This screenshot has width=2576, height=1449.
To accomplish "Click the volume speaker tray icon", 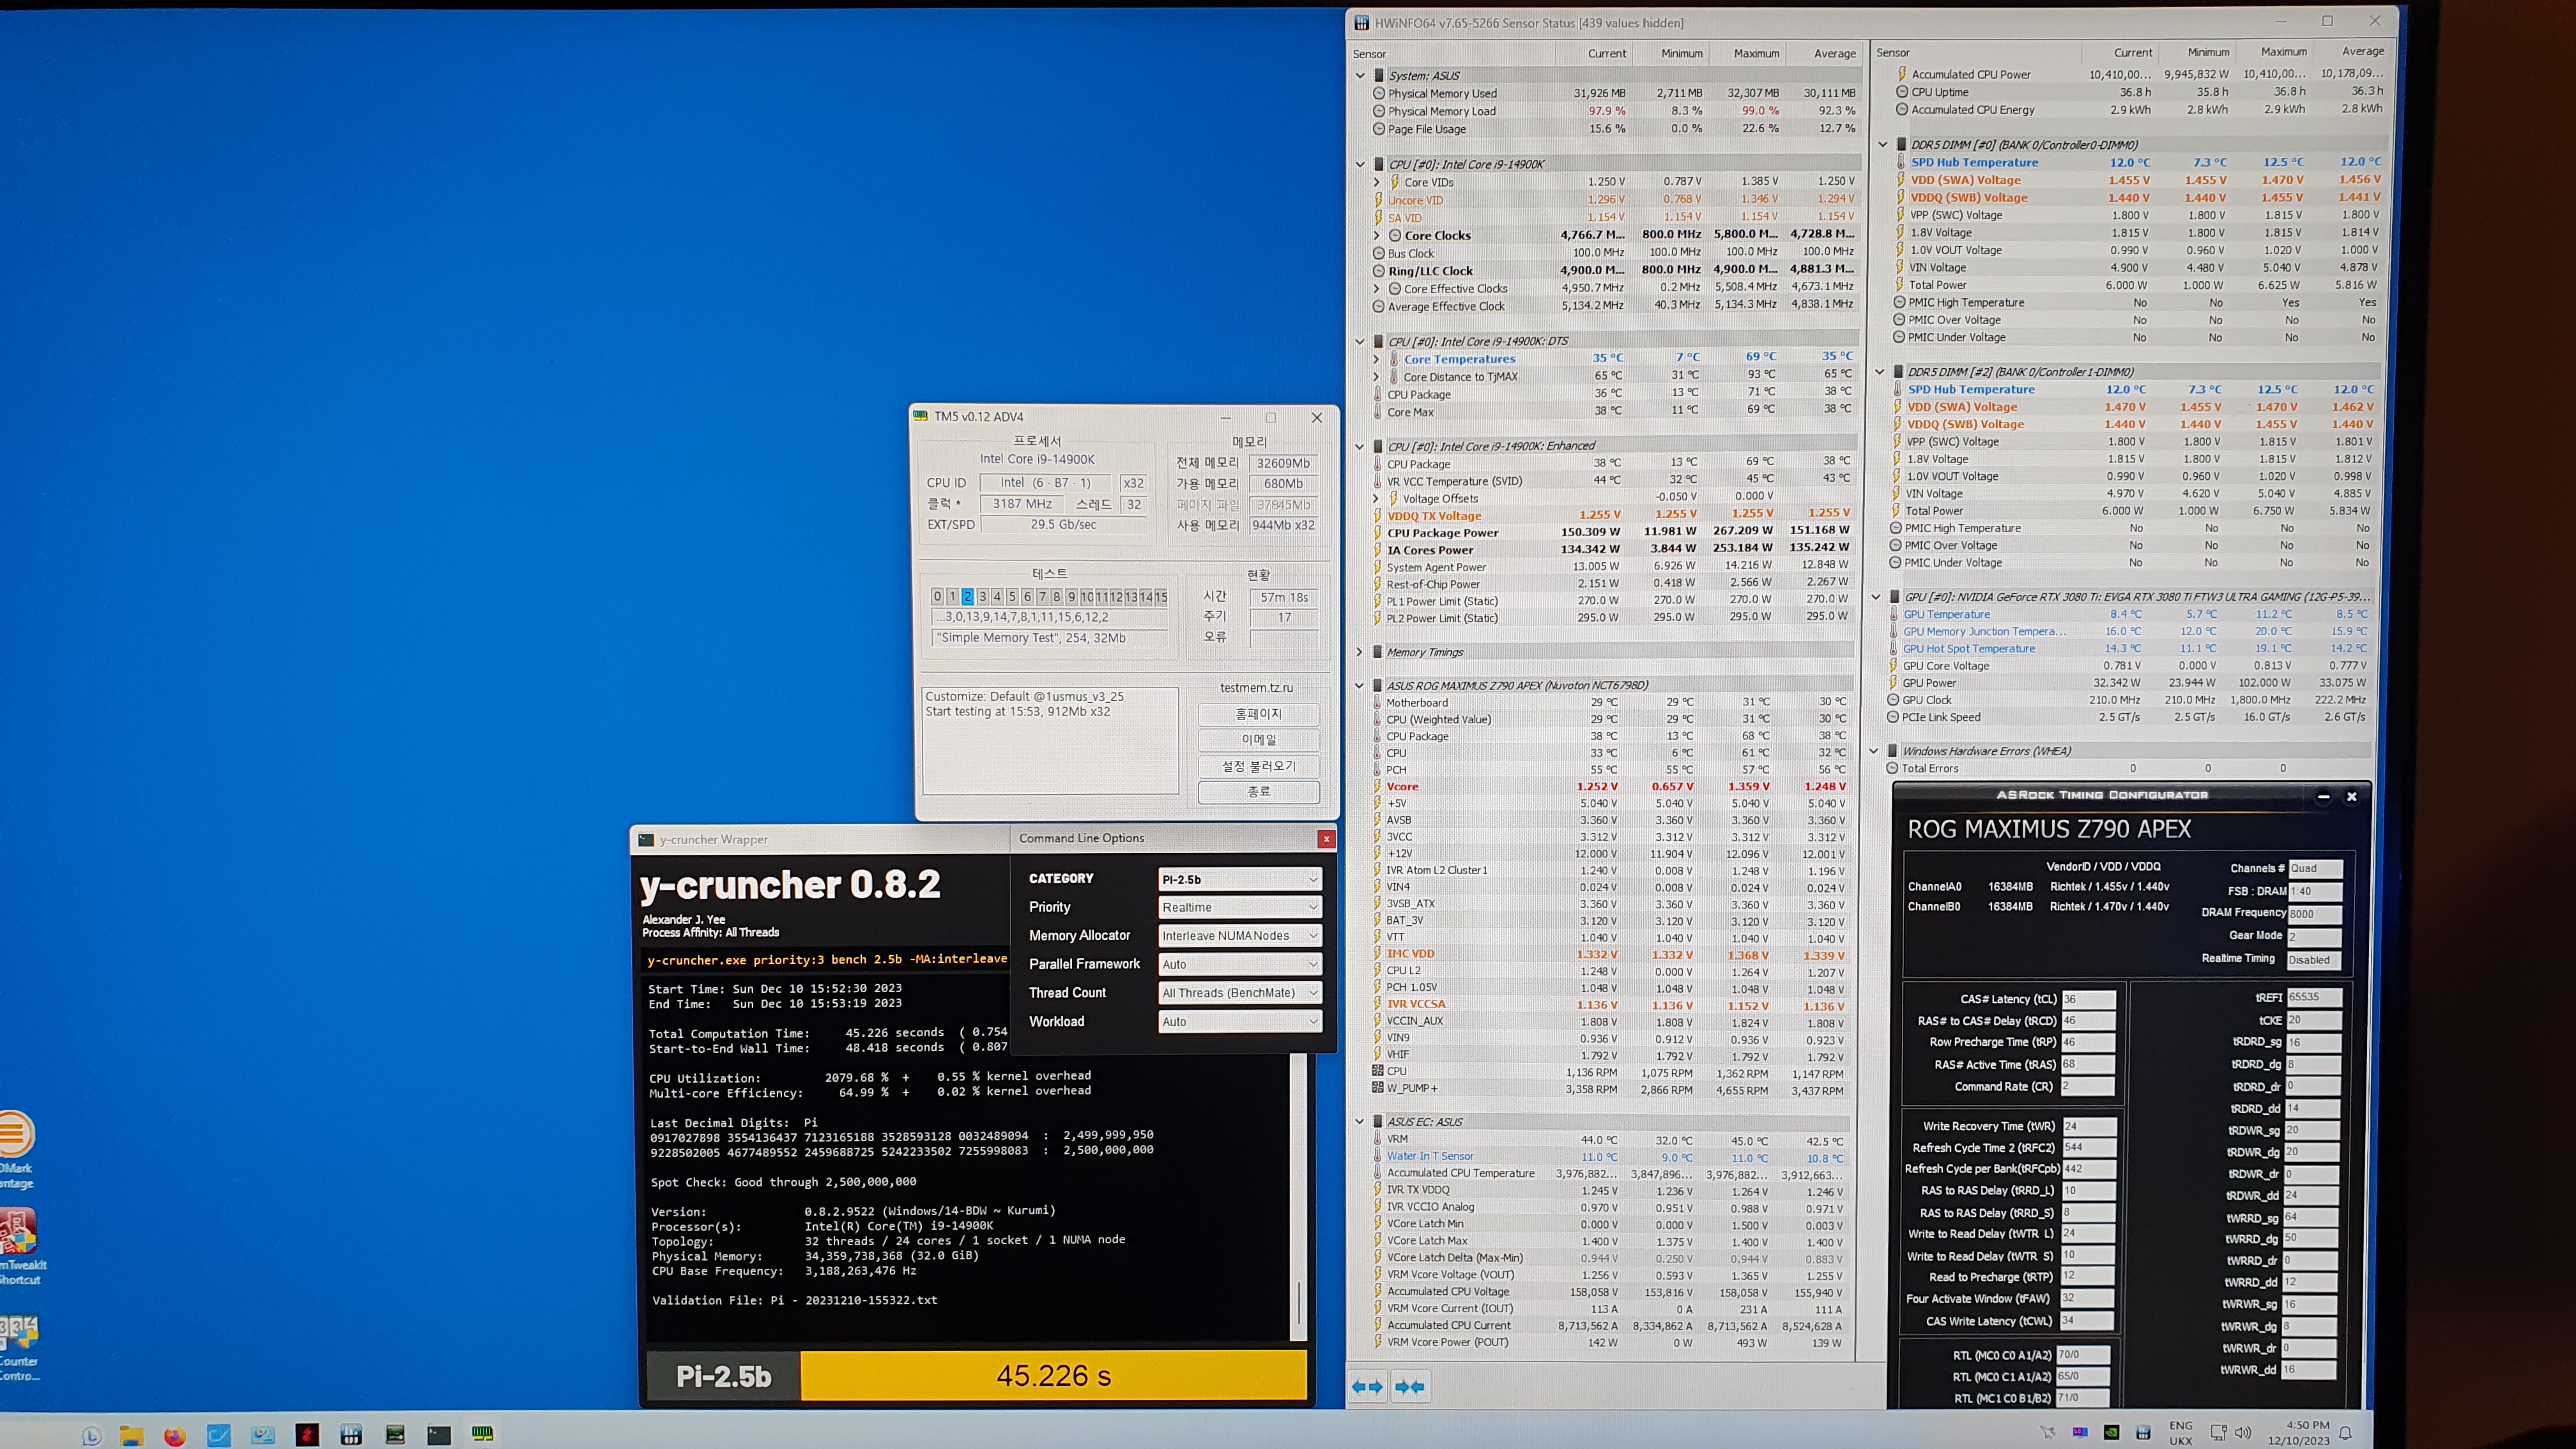I will [x=2243, y=1432].
